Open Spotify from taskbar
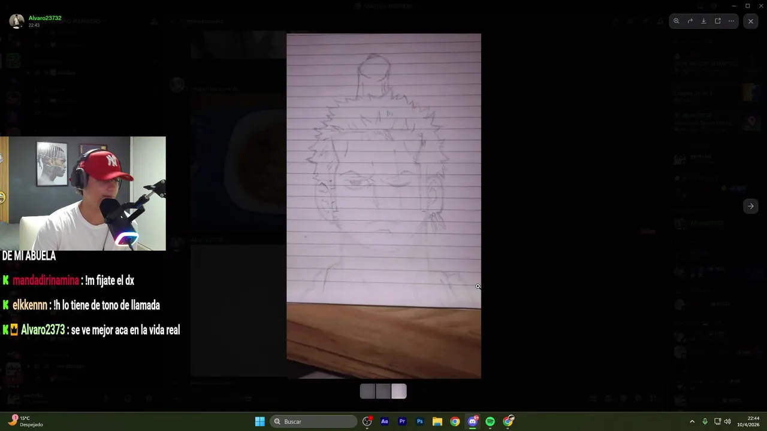The width and height of the screenshot is (767, 431). coord(490,421)
